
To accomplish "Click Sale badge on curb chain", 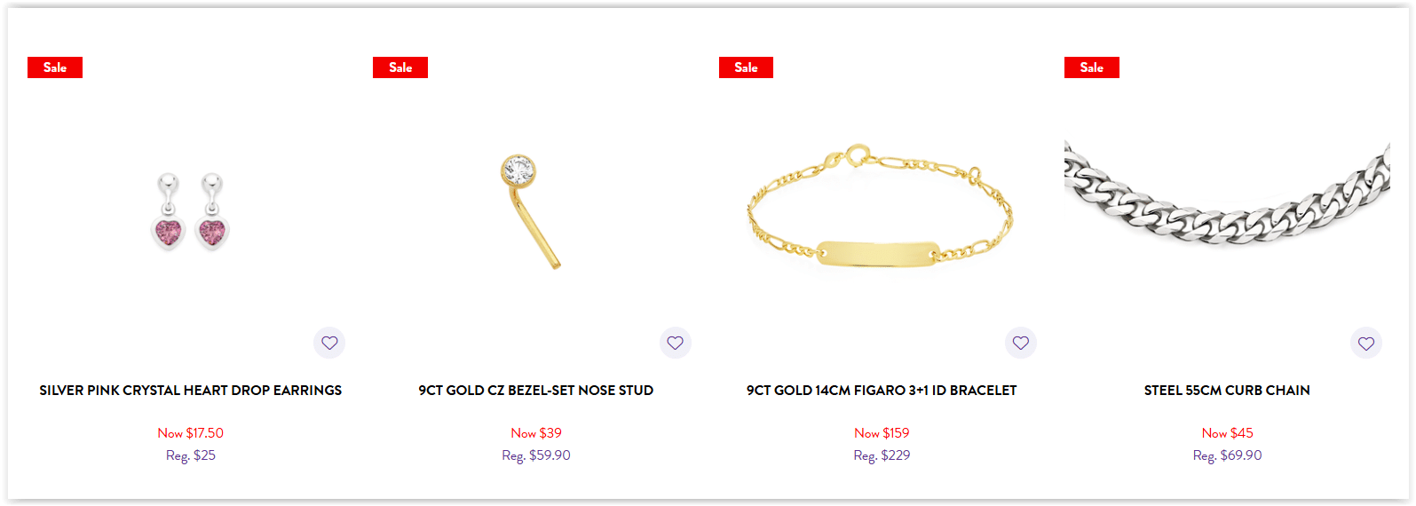I will [1092, 67].
